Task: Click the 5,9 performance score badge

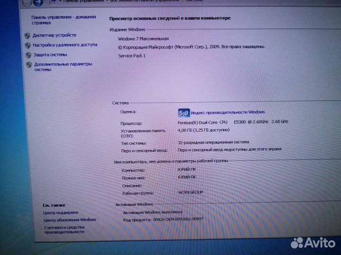Action: tap(183, 113)
